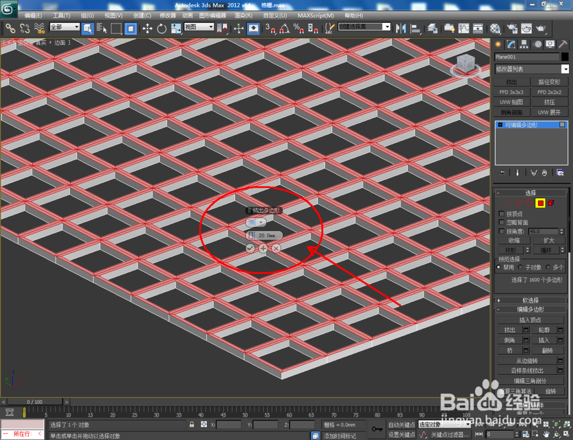
Task: Apply and continue extrude with plus icon
Action: click(x=263, y=248)
